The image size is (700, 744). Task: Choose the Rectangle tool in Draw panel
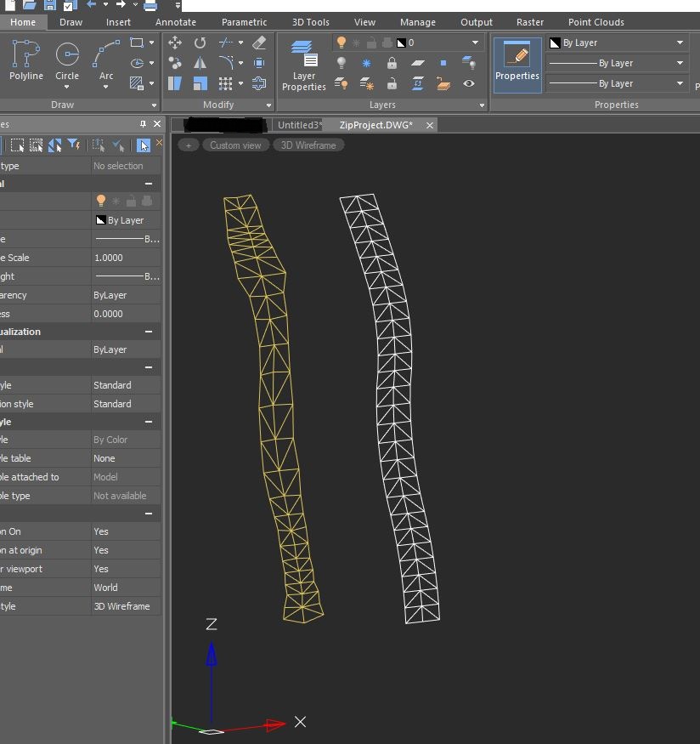(x=137, y=43)
